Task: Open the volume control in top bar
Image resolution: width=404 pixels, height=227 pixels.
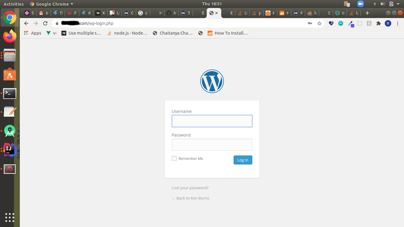Action: point(383,4)
